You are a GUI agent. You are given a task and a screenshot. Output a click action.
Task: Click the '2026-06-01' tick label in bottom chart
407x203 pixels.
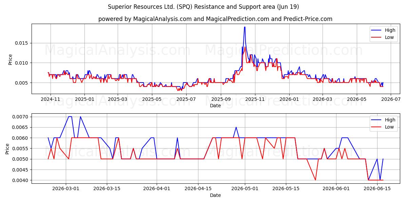tap(336, 189)
